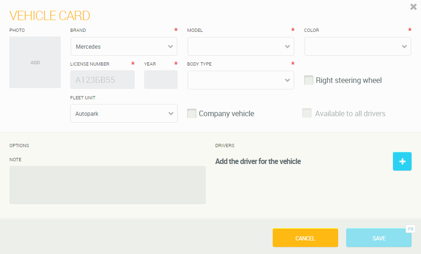Check the Company vehicle checkbox

192,113
